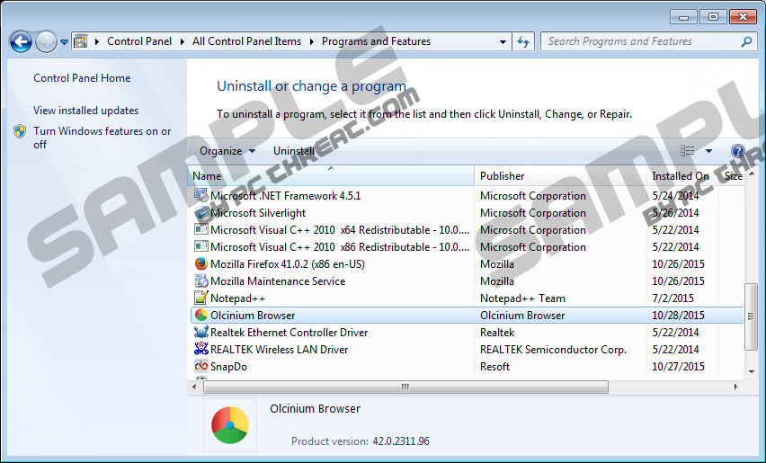This screenshot has width=766, height=463.
Task: Select Programs and Features breadcrumb
Action: click(376, 41)
